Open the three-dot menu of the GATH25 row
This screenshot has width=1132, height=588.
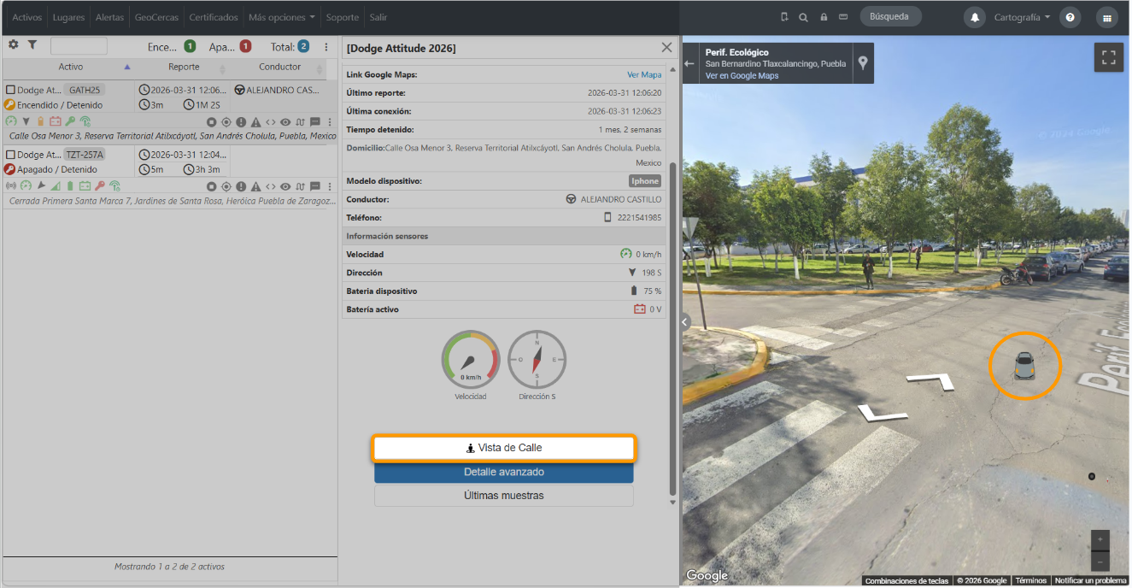click(x=329, y=122)
